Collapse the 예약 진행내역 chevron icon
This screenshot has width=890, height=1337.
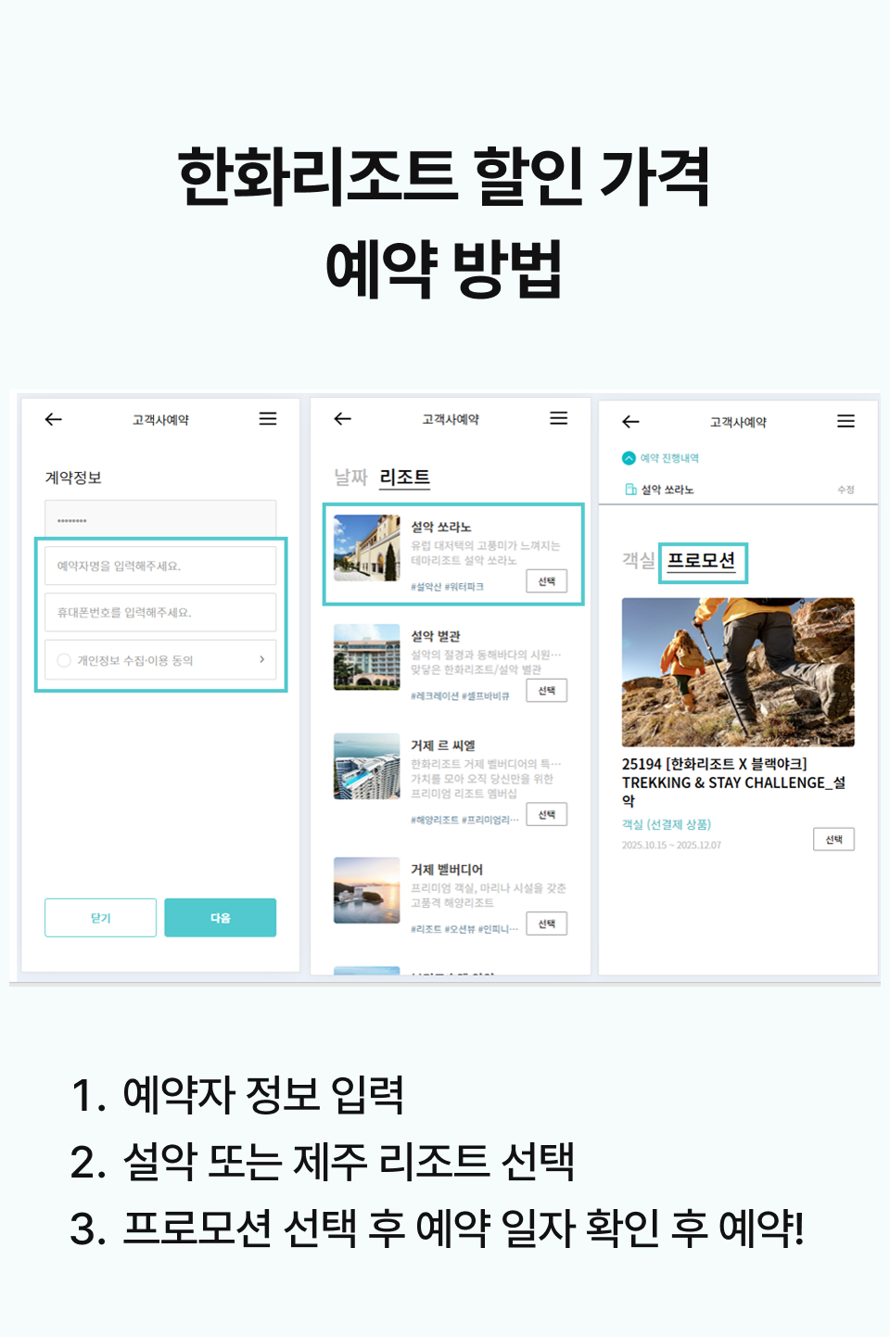[x=629, y=458]
